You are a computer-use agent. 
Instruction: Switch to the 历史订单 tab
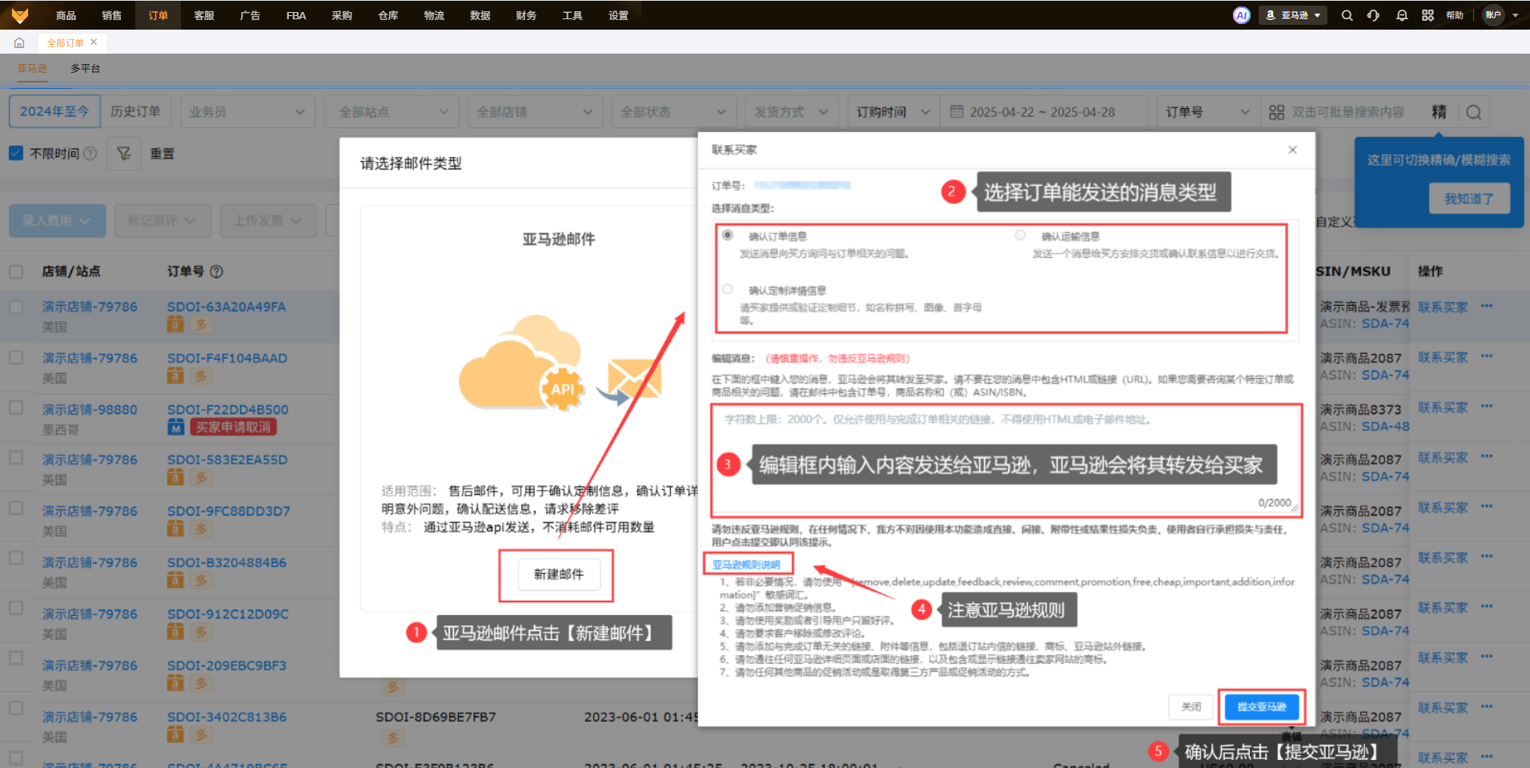click(x=135, y=112)
